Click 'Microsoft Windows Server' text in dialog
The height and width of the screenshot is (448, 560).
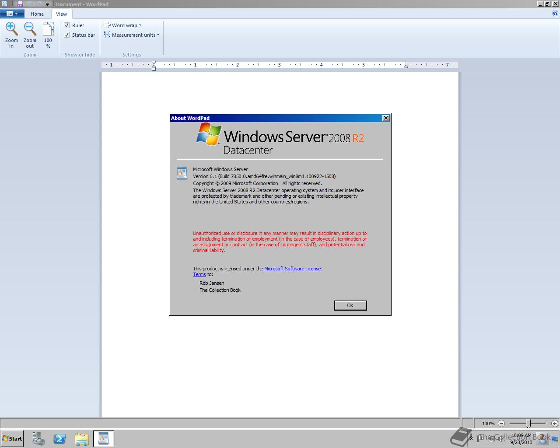[x=220, y=169]
